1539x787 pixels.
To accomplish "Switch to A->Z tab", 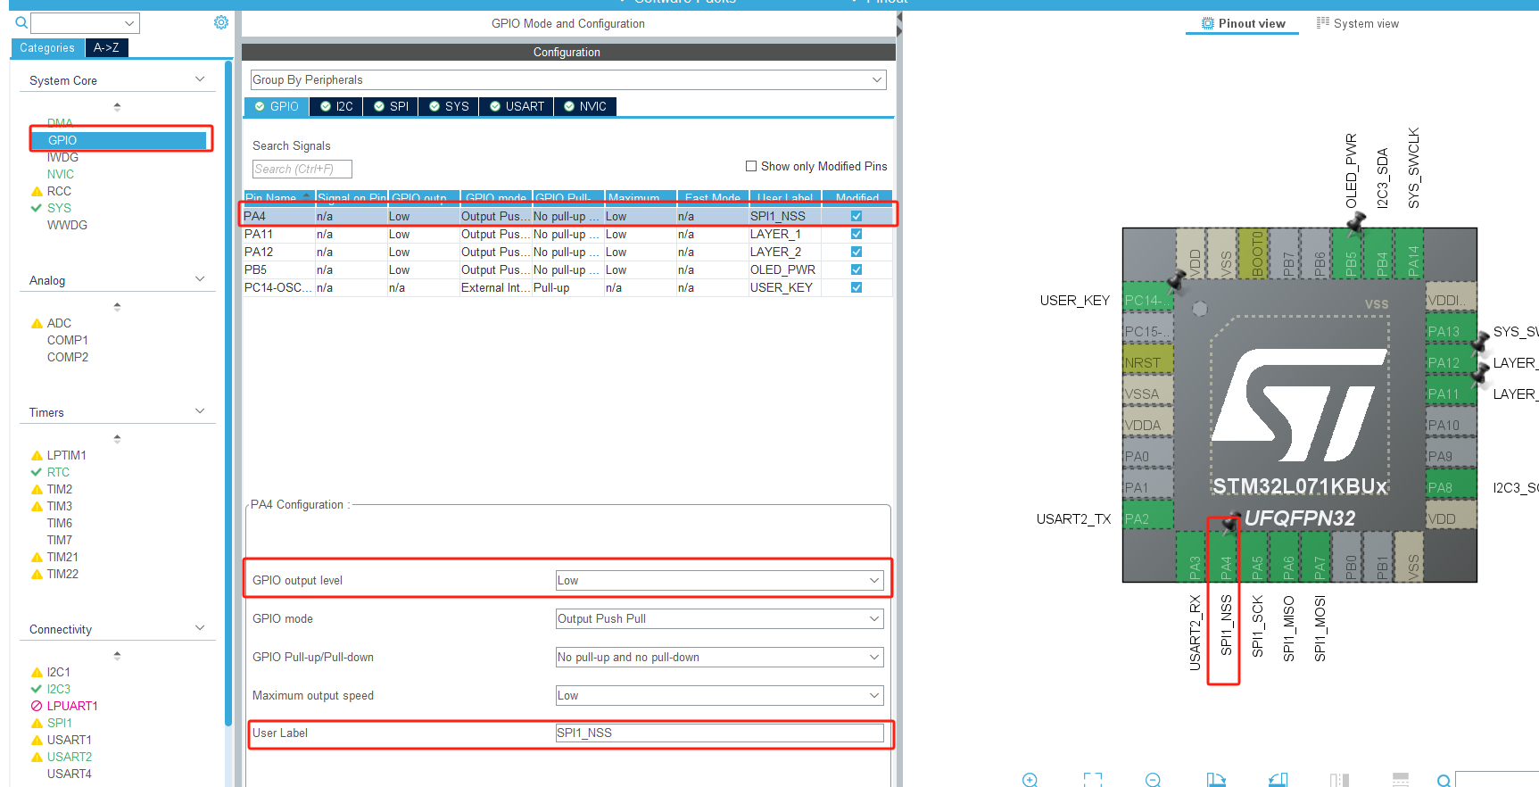I will tap(106, 48).
